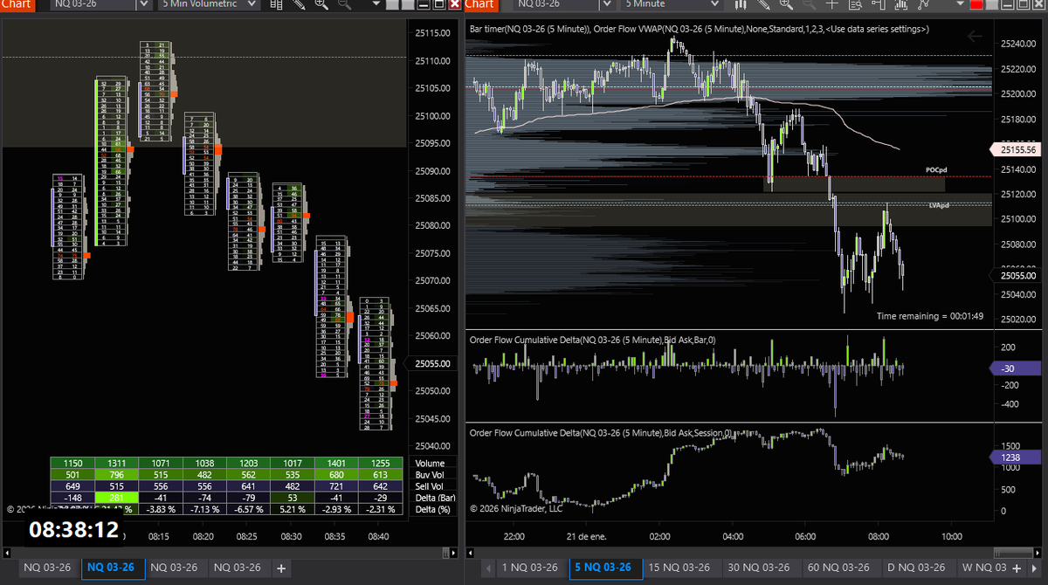Screen dimensions: 1048x585
Task: Click volume cell 1311
Action: (x=116, y=463)
